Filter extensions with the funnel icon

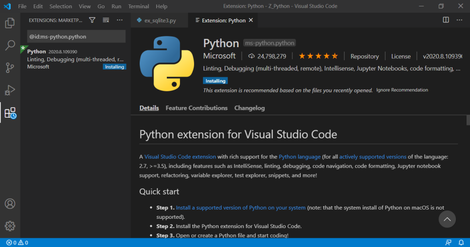coord(92,20)
